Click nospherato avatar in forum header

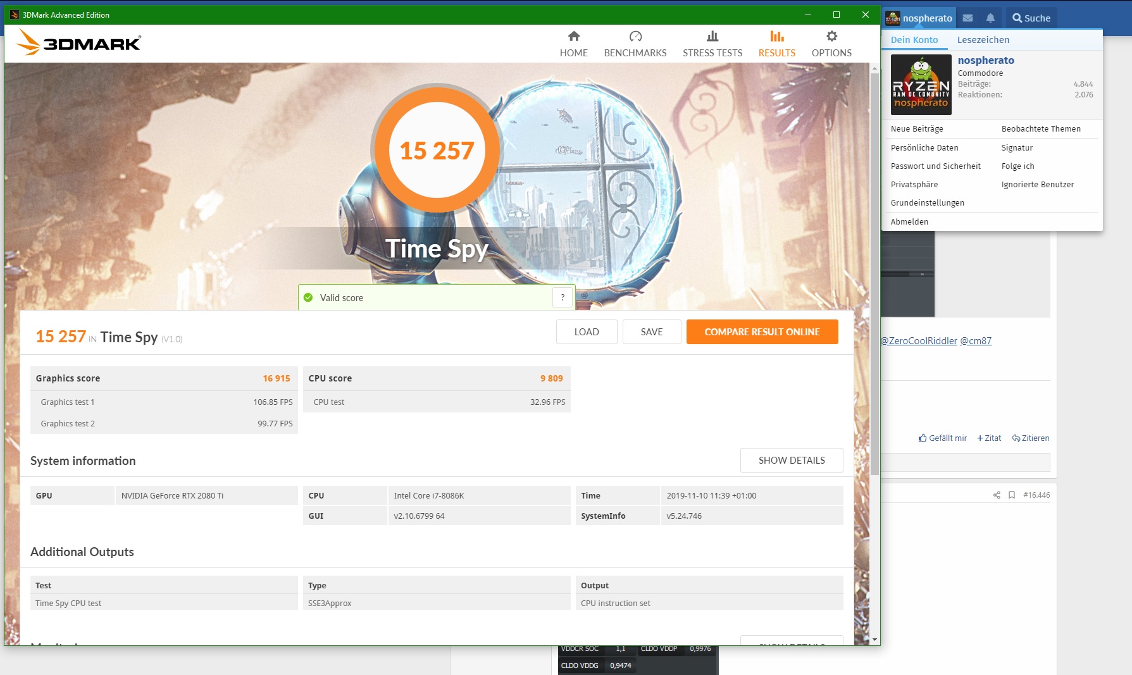pos(892,18)
